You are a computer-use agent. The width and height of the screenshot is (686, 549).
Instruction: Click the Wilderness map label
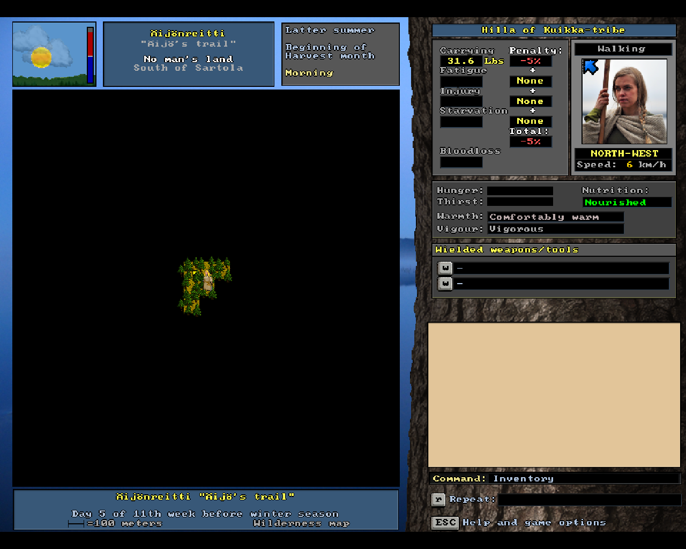coord(301,523)
